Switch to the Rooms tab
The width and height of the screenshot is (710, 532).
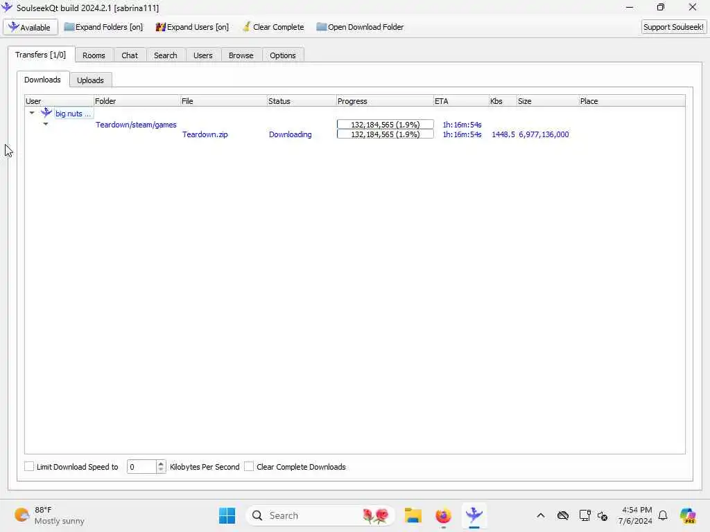[94, 55]
